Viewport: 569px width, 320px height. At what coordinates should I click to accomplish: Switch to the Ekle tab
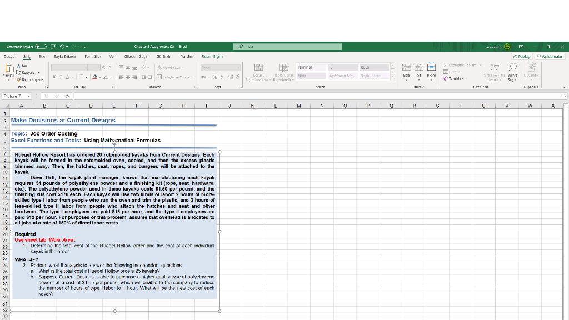(42, 56)
